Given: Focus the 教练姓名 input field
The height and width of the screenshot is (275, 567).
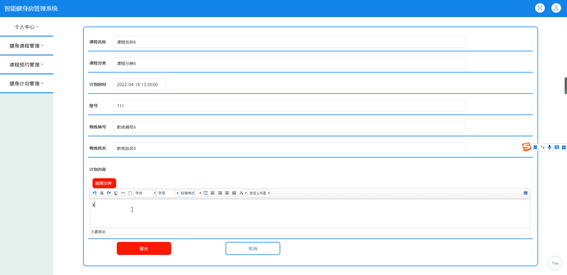Looking at the screenshot, I should tap(289, 148).
